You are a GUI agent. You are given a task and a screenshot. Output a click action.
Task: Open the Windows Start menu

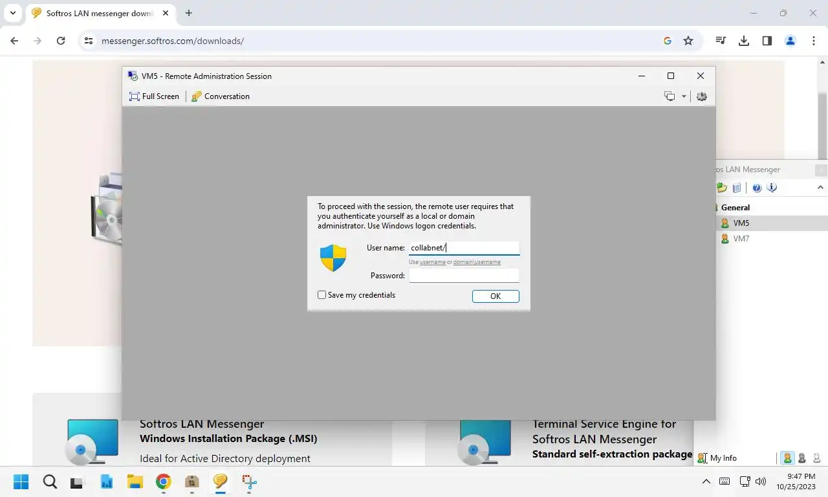(x=21, y=481)
